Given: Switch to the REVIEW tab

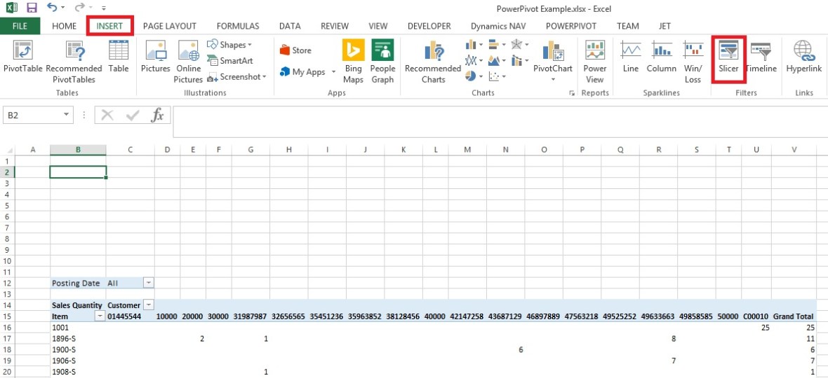Looking at the screenshot, I should tap(334, 26).
